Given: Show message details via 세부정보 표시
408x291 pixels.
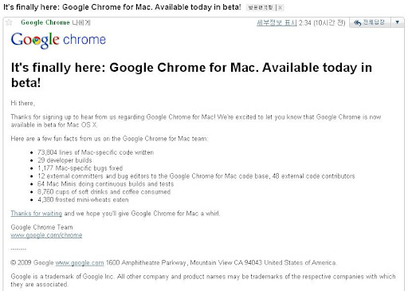Looking at the screenshot, I should [277, 23].
